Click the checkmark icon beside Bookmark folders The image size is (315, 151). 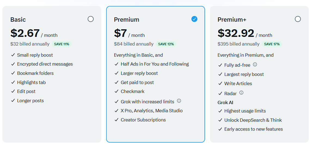13,73
